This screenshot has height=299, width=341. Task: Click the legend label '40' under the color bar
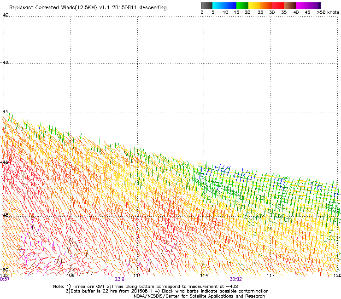pyautogui.click(x=296, y=12)
